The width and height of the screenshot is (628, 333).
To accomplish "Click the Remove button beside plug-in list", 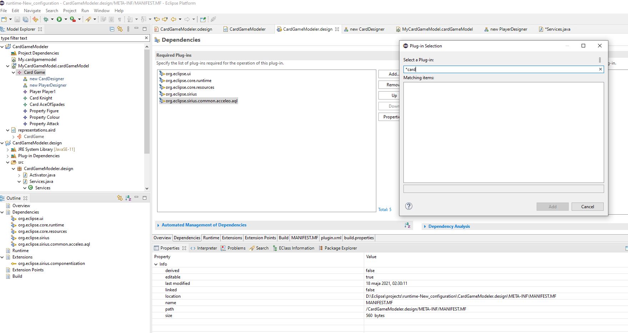I will point(389,85).
